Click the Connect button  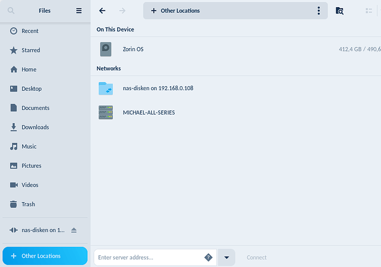click(x=257, y=257)
